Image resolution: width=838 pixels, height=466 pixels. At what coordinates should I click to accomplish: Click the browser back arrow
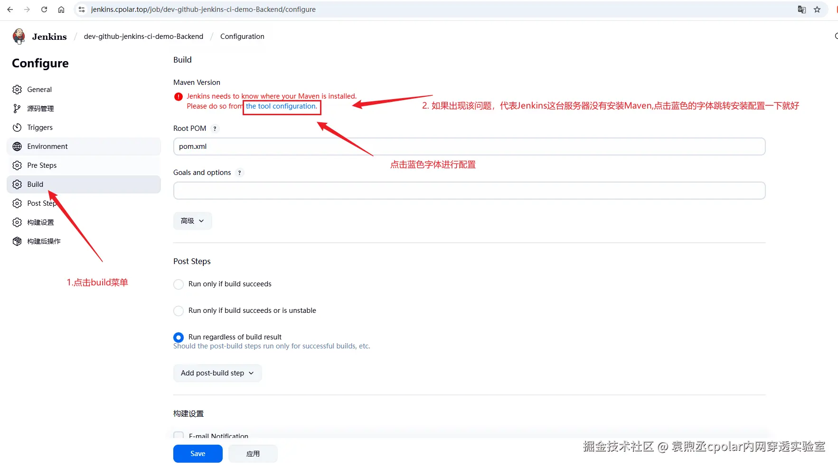point(10,9)
